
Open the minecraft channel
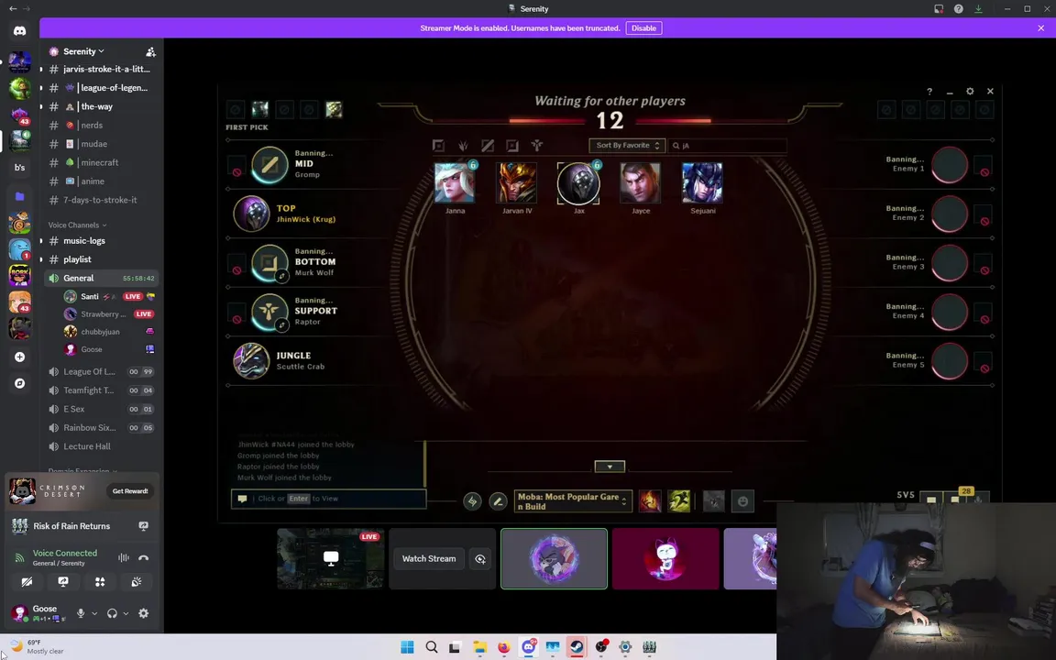[101, 162]
